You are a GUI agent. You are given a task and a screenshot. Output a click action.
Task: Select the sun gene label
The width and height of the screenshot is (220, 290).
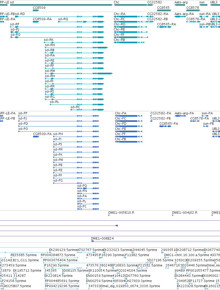point(202,2)
